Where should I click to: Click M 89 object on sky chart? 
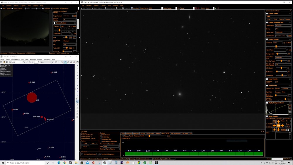(x=32, y=97)
